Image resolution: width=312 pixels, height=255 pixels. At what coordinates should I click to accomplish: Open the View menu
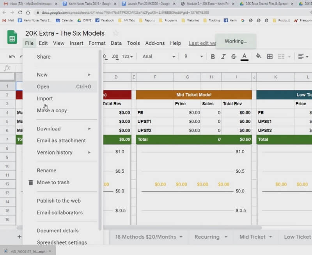(x=58, y=43)
